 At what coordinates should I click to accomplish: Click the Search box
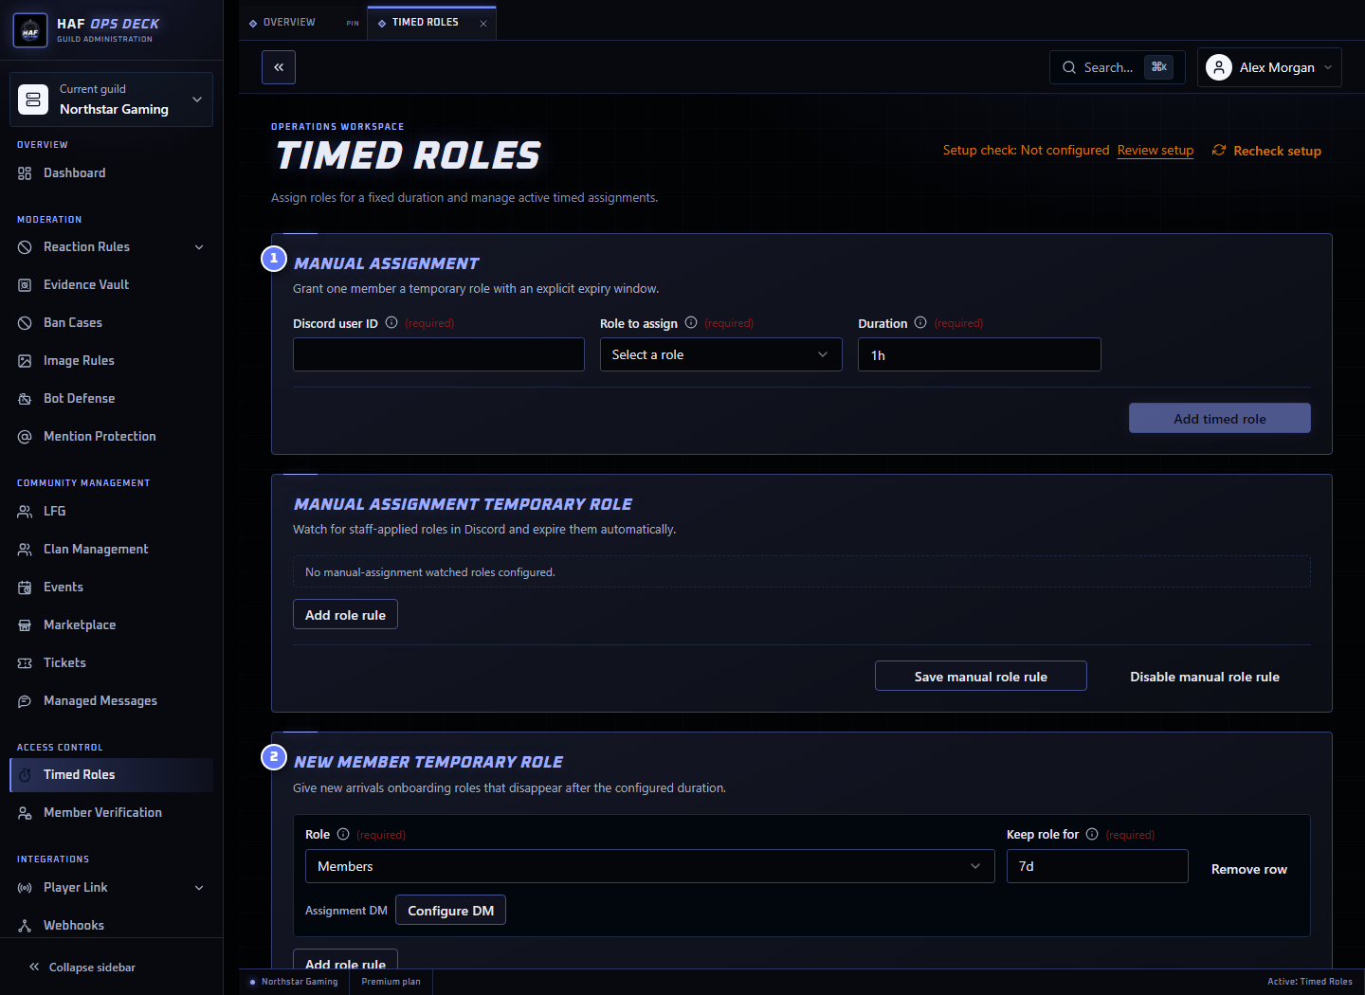pos(1118,67)
